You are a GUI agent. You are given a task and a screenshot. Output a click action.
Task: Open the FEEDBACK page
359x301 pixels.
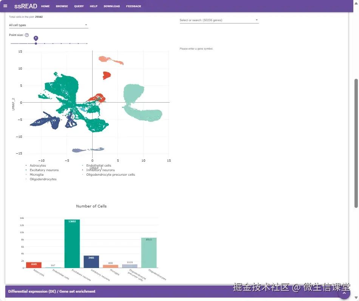pyautogui.click(x=133, y=6)
